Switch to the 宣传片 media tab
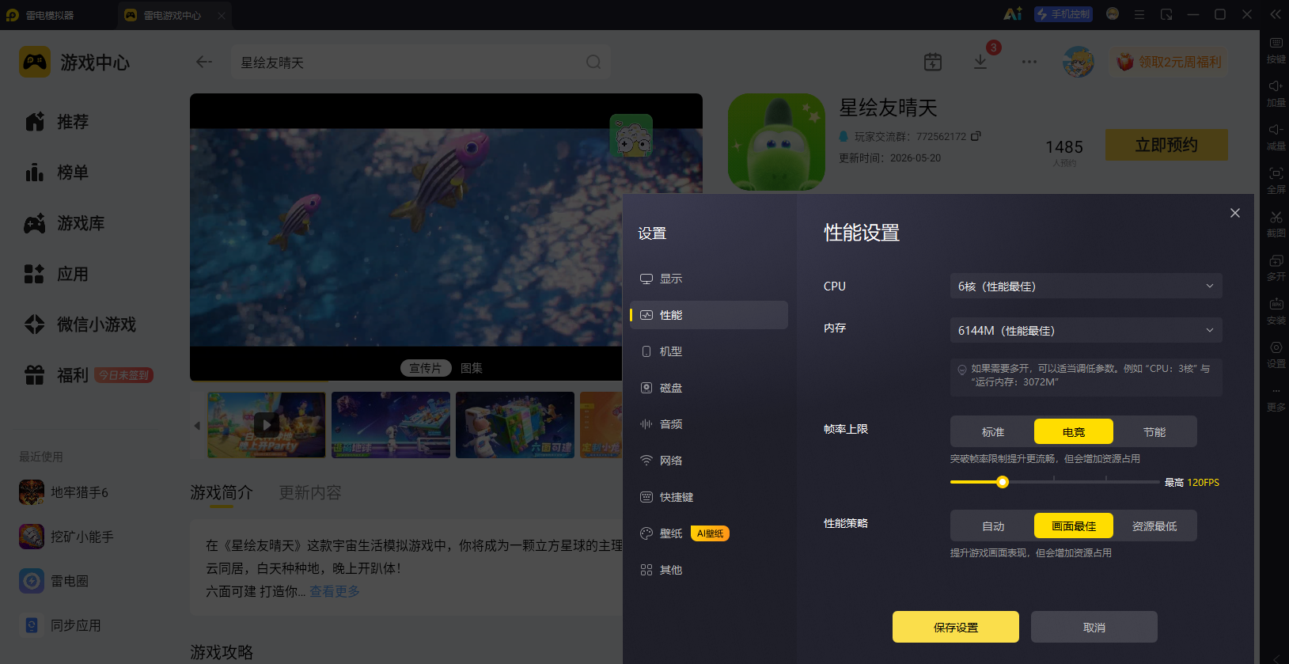Viewport: 1289px width, 664px height. click(x=425, y=368)
